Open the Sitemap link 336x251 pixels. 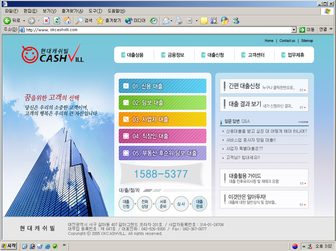307,41
